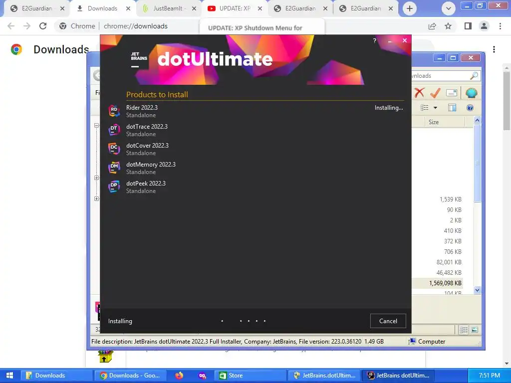Click the share icon in Chrome toolbar
This screenshot has height=383, width=511.
click(432, 26)
